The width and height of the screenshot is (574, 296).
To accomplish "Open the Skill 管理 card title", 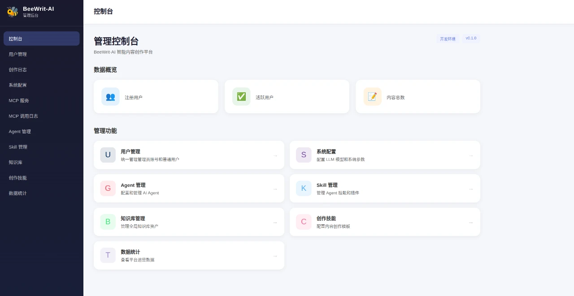I will pyautogui.click(x=327, y=185).
